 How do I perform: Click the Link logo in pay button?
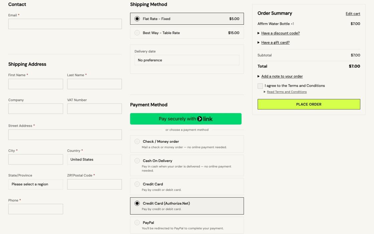tap(205, 119)
